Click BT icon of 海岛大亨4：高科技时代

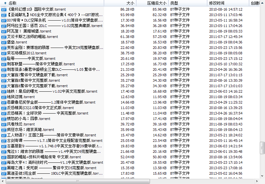[4, 163]
